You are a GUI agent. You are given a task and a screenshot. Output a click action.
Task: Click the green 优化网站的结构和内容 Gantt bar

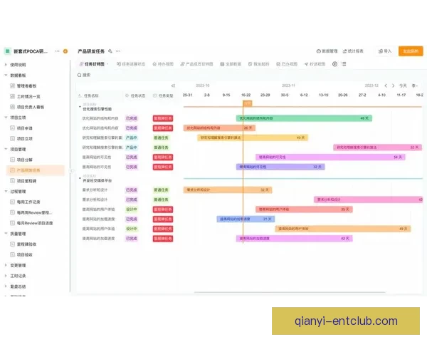pos(303,118)
